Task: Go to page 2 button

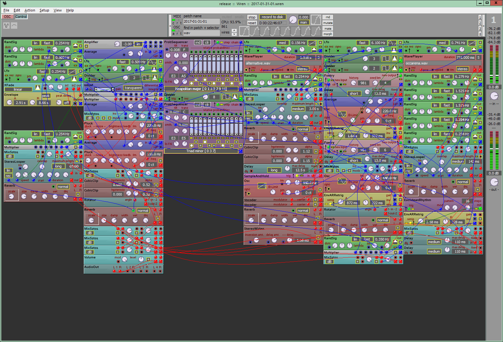Action: click(x=480, y=23)
